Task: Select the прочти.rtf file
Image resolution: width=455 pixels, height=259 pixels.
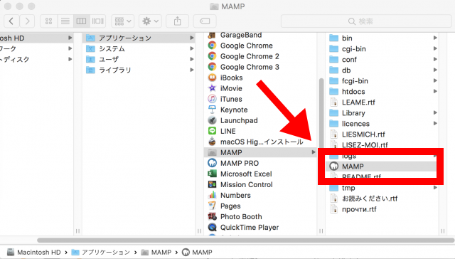Action: (x=382, y=209)
